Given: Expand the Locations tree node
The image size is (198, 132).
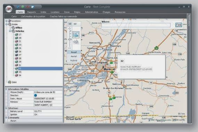Looking at the screenshot, I should coord(7,21).
